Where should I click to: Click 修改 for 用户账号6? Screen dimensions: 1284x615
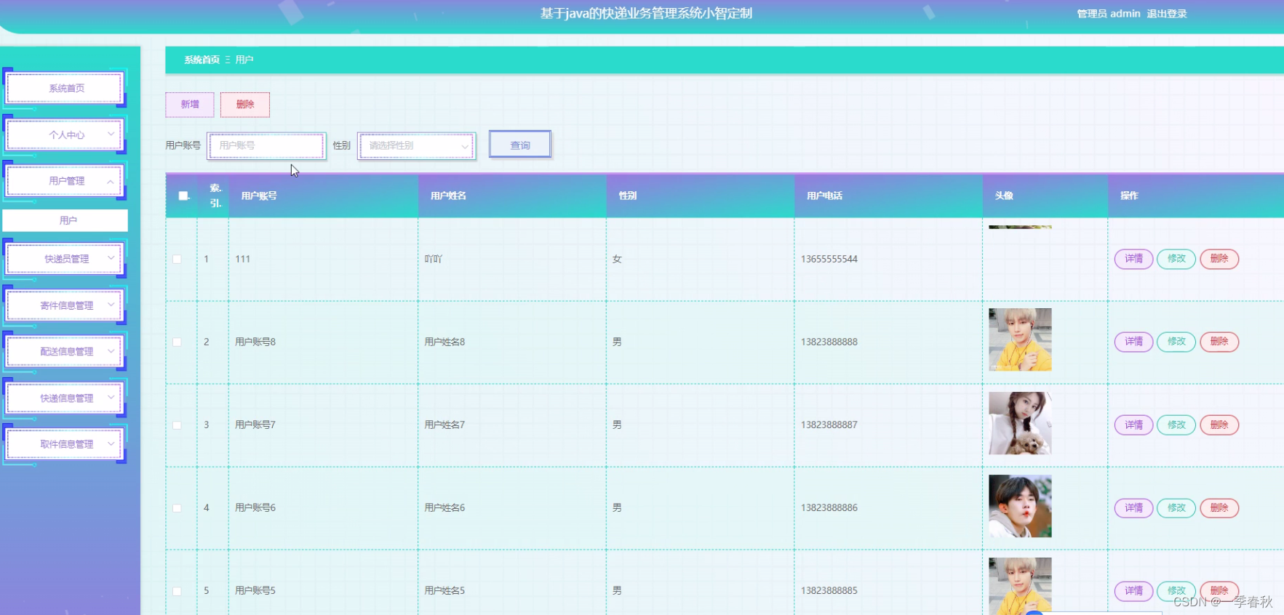coord(1176,507)
